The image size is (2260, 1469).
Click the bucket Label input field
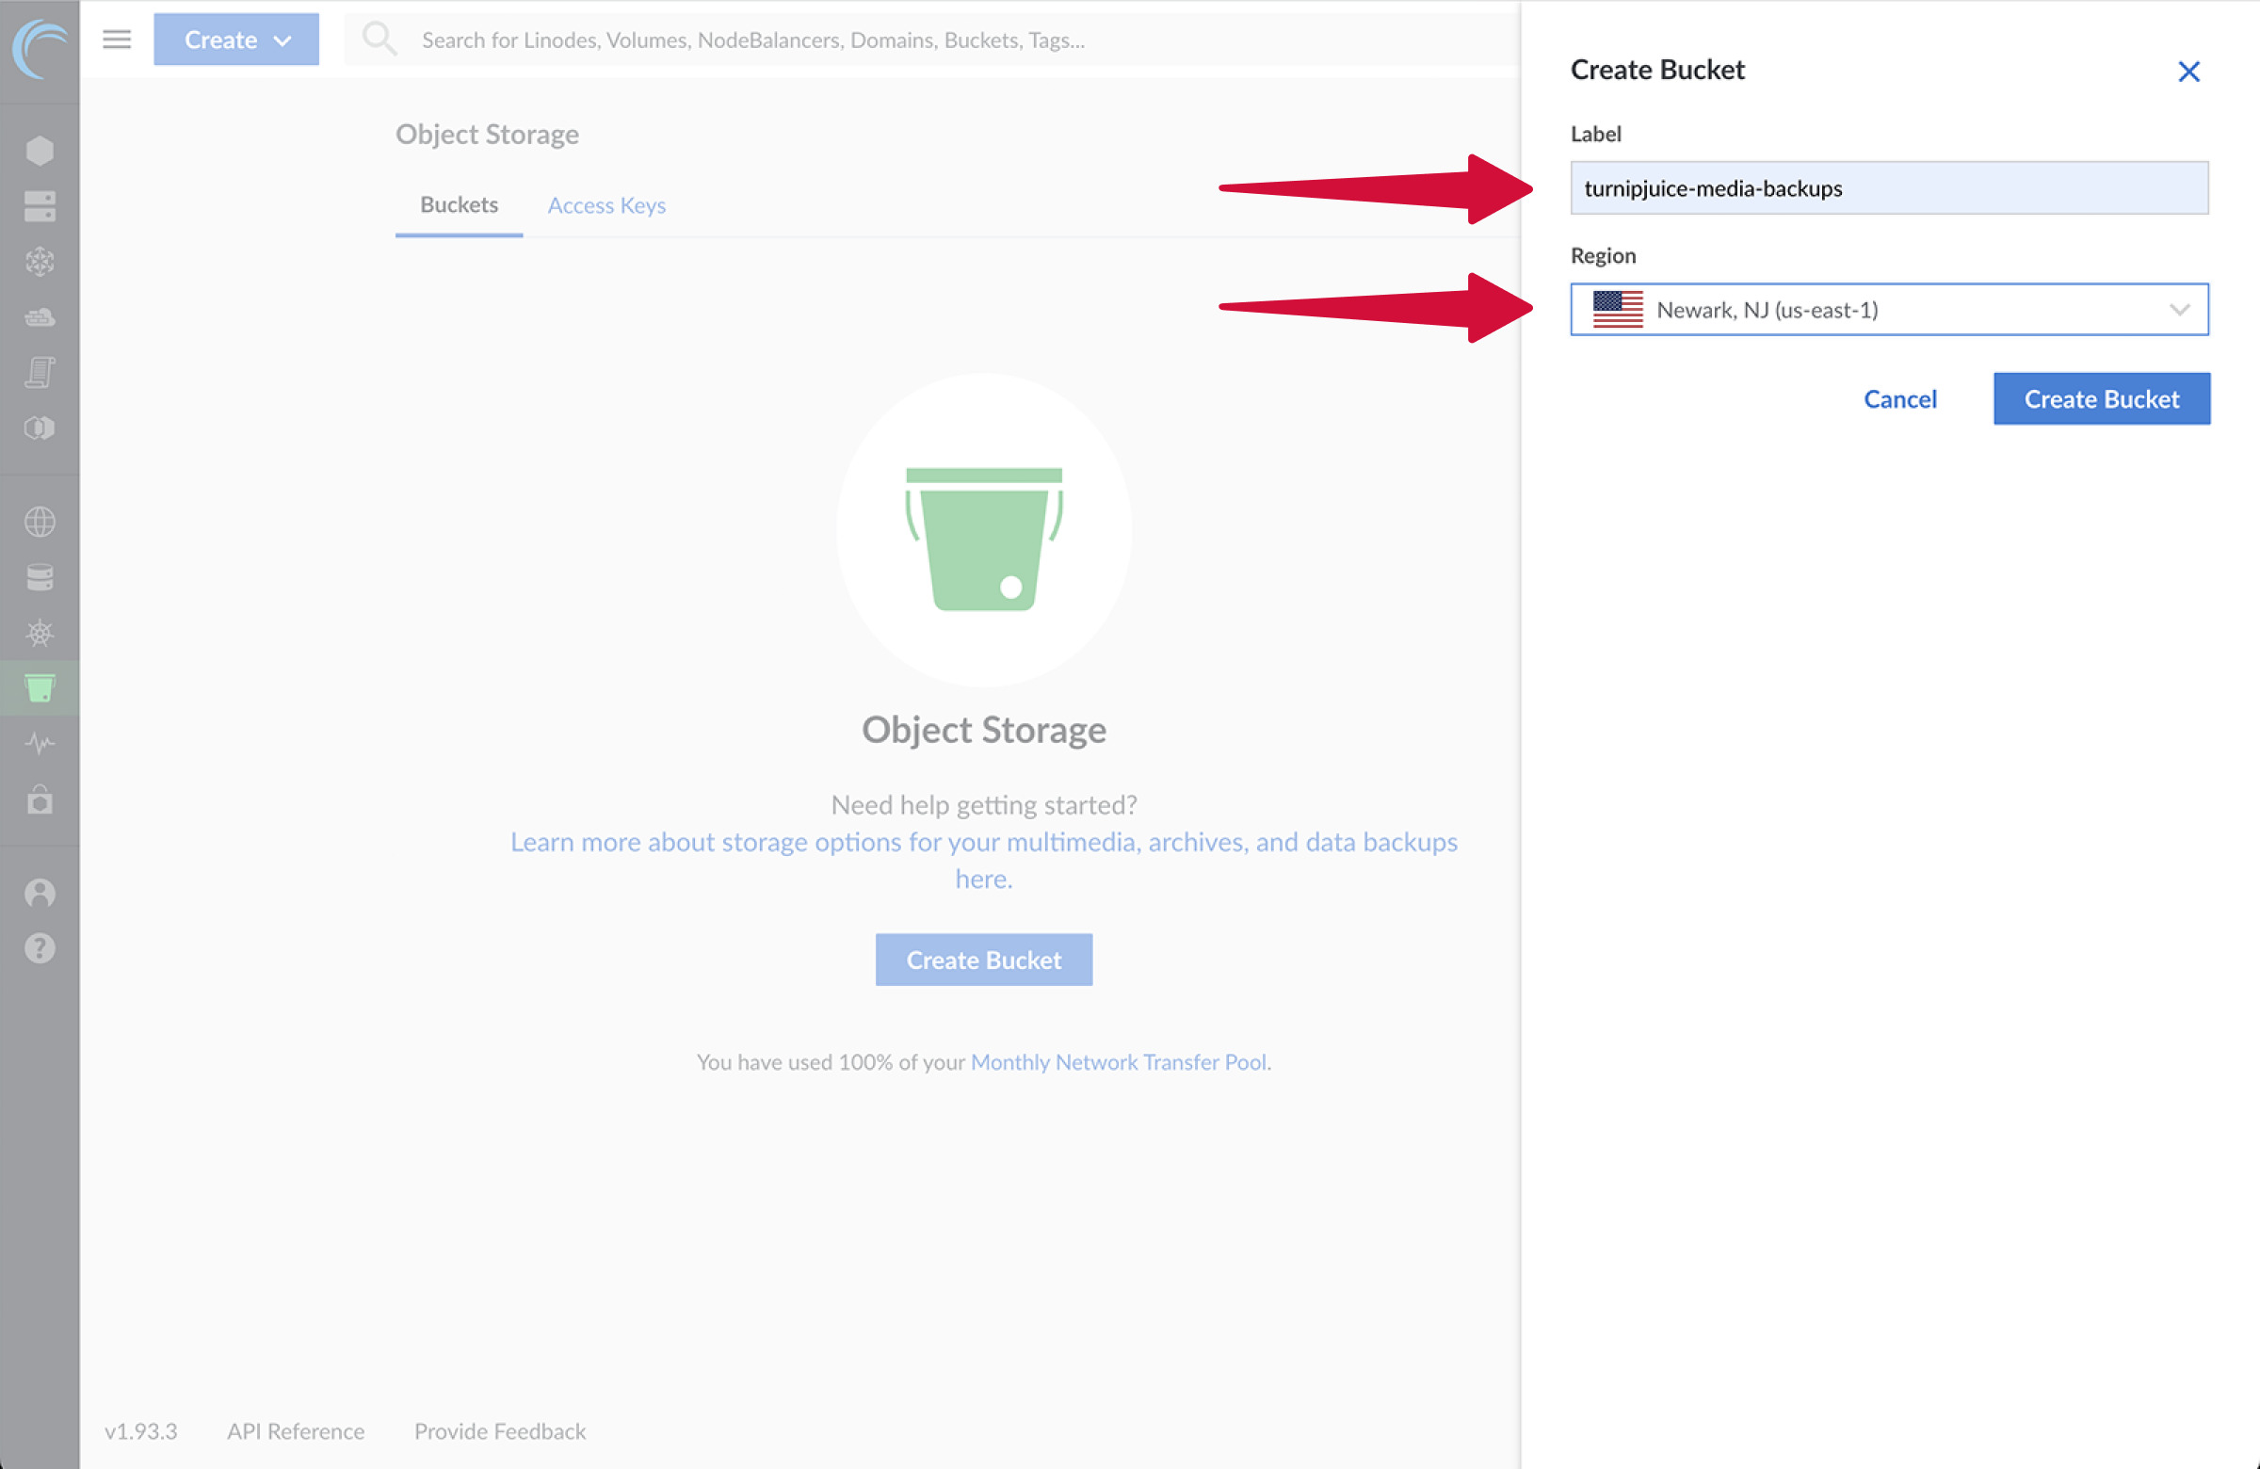[1888, 188]
